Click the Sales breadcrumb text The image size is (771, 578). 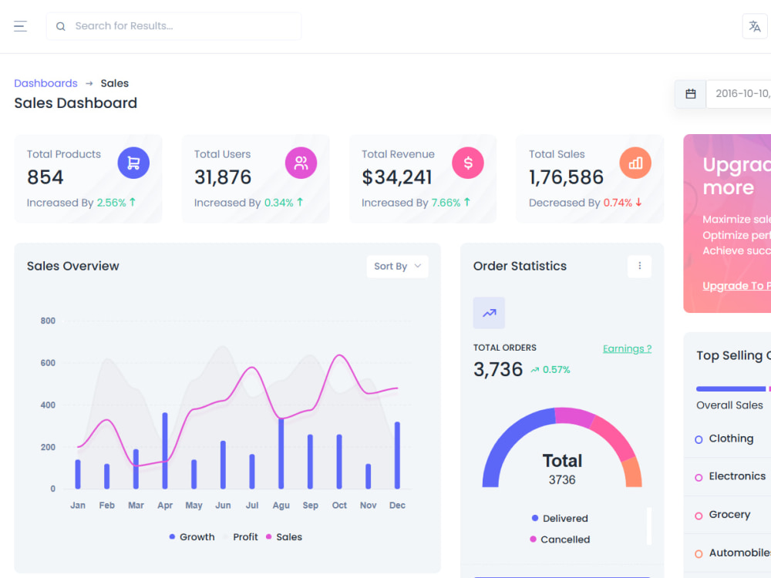115,83
